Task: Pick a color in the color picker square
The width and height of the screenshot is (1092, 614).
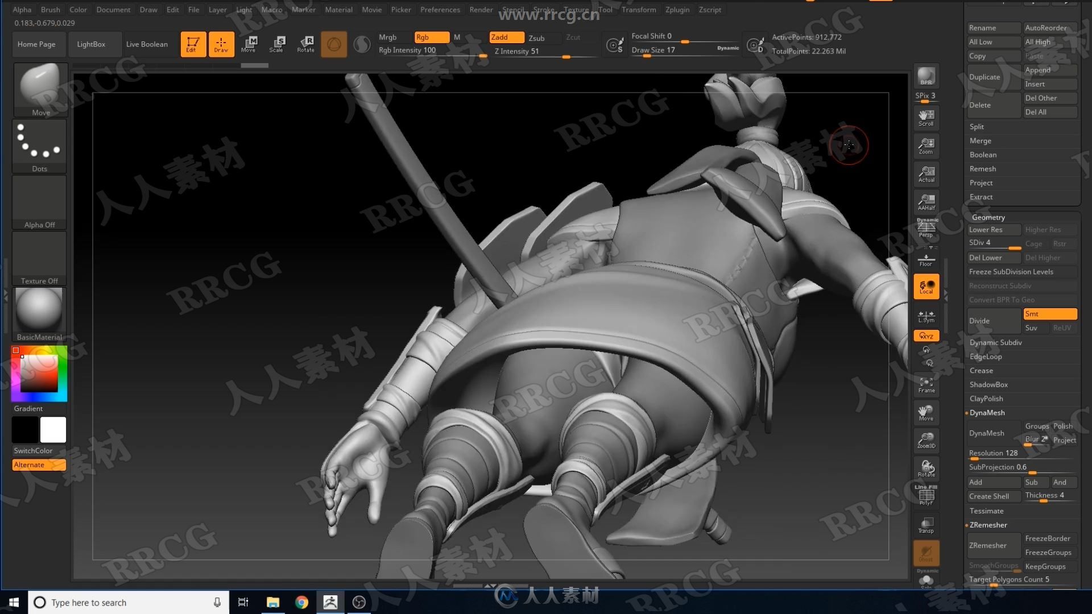Action: pos(39,374)
